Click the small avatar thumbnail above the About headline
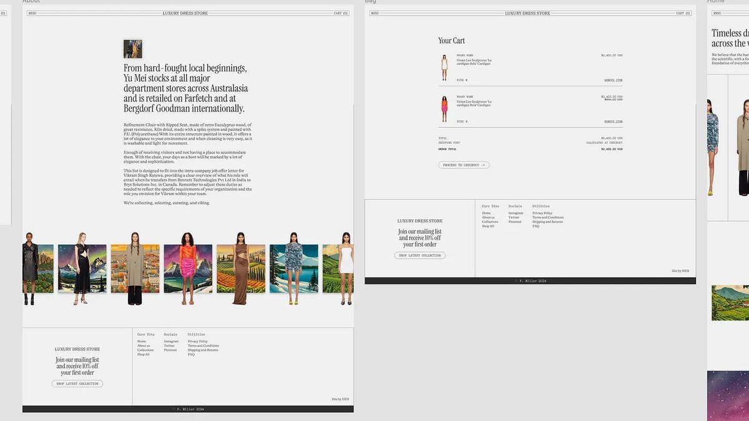The height and width of the screenshot is (421, 749). point(132,49)
